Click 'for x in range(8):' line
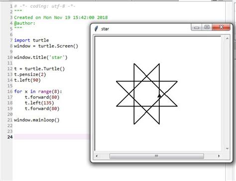 coord(38,91)
